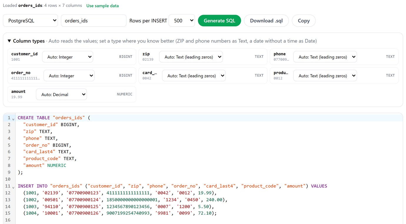Select the row starting with 1001 in SQL

pos(120,193)
